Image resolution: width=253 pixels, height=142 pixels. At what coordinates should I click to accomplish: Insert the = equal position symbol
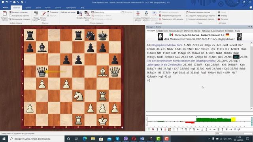210,129
